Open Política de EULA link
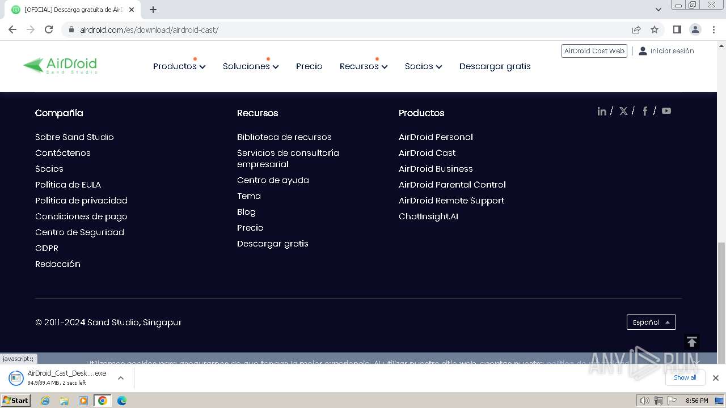Screen dimensions: 726x408 tap(68, 185)
